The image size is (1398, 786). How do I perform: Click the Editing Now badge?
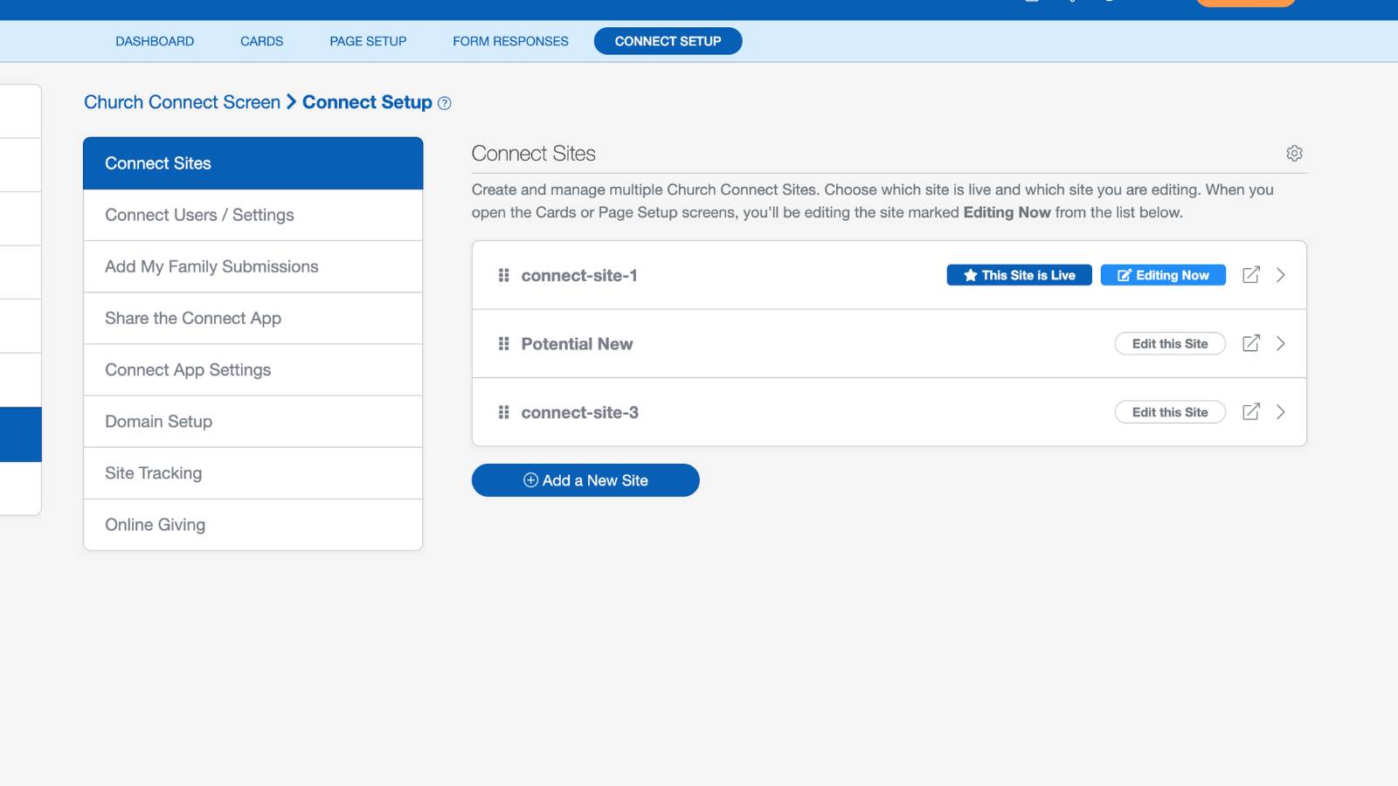(1163, 275)
